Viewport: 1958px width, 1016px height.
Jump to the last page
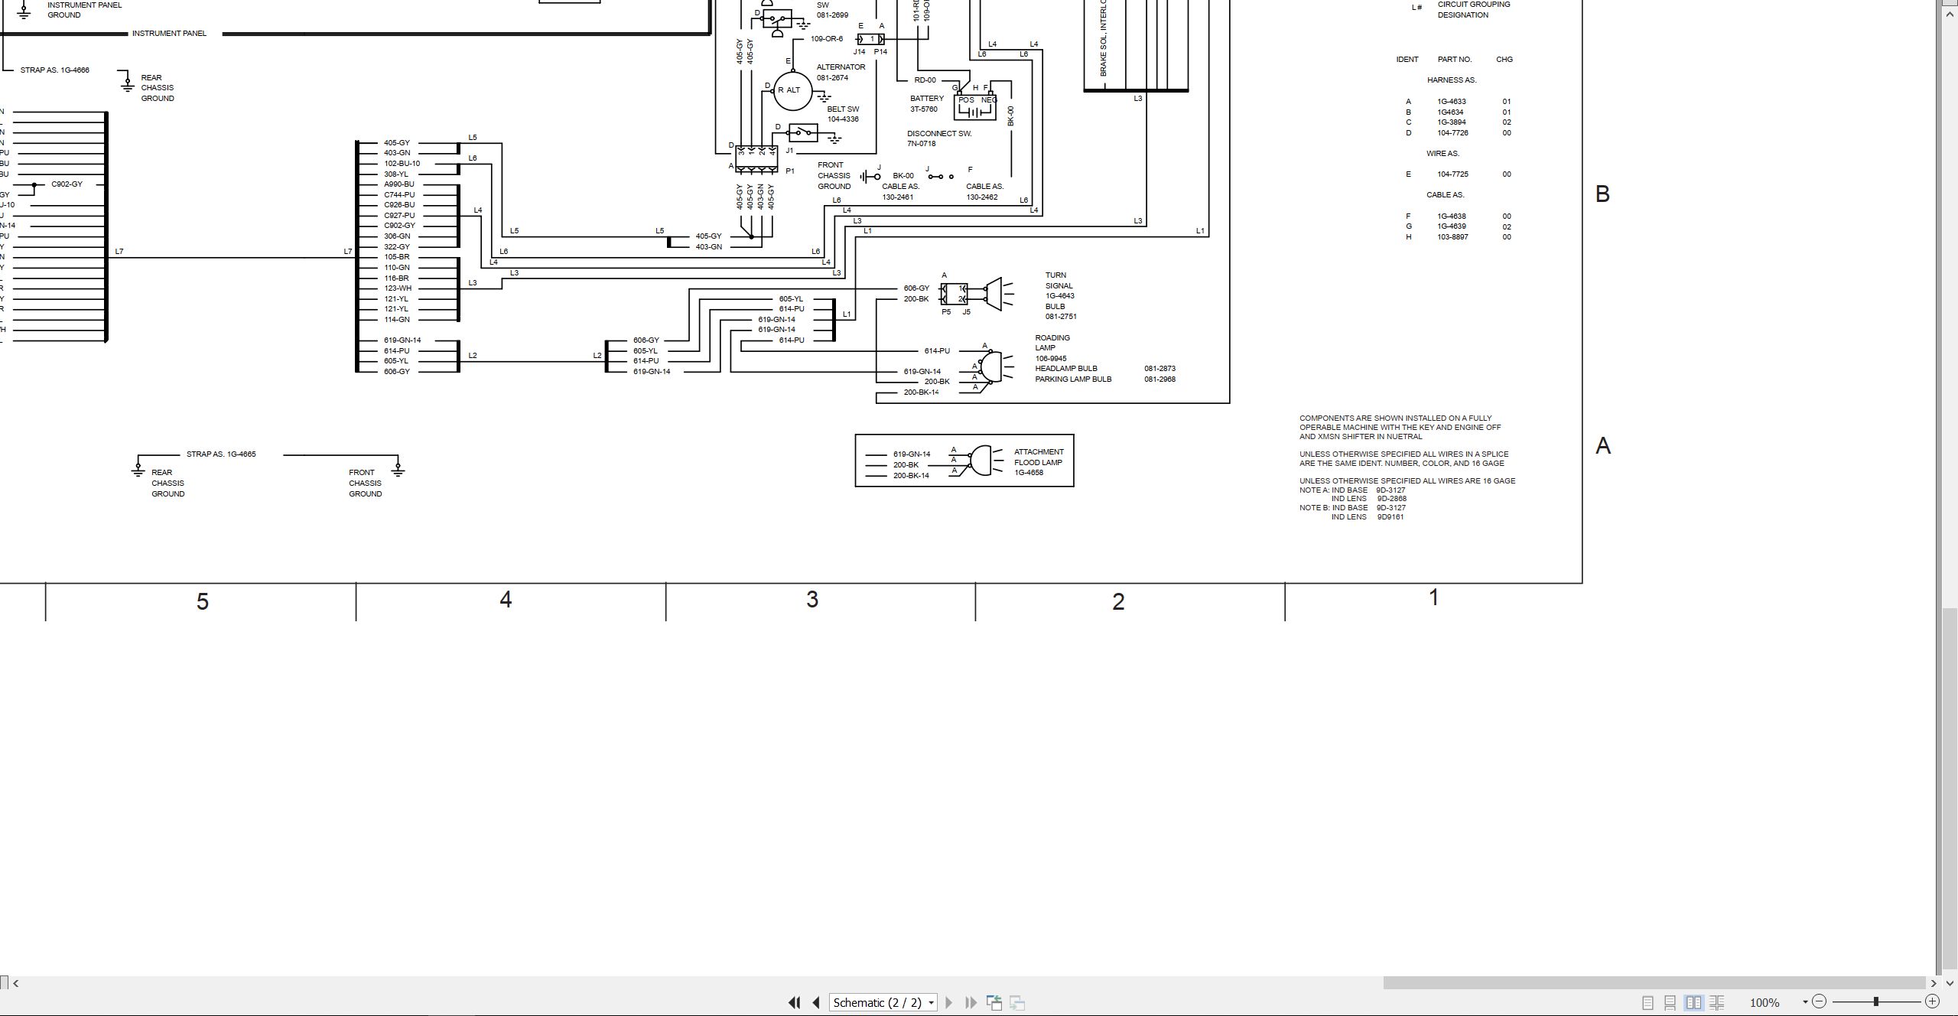pos(971,1002)
